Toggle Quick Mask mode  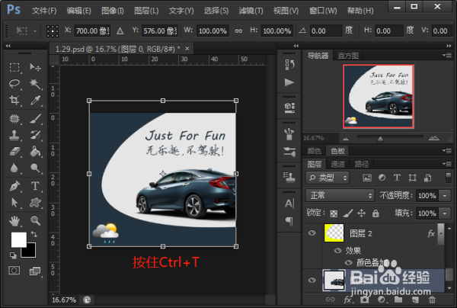[14, 271]
